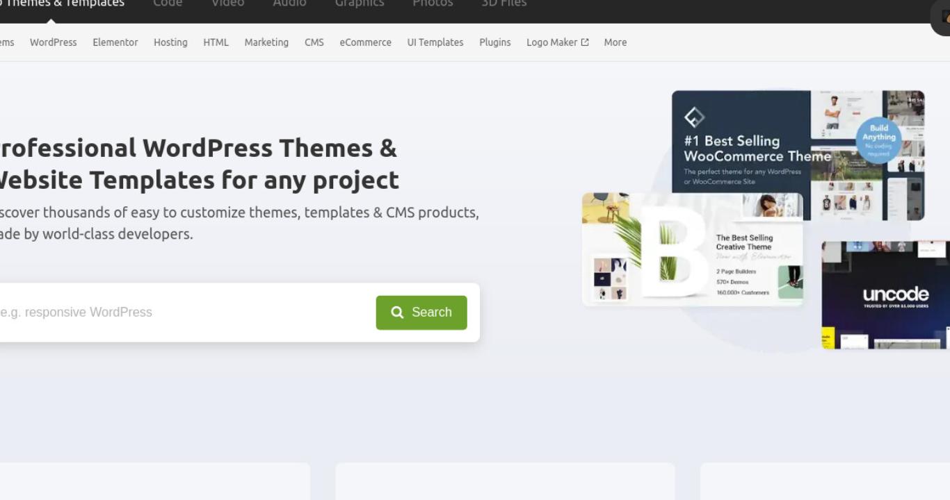Open the Marketing category
950x500 pixels.
(266, 42)
